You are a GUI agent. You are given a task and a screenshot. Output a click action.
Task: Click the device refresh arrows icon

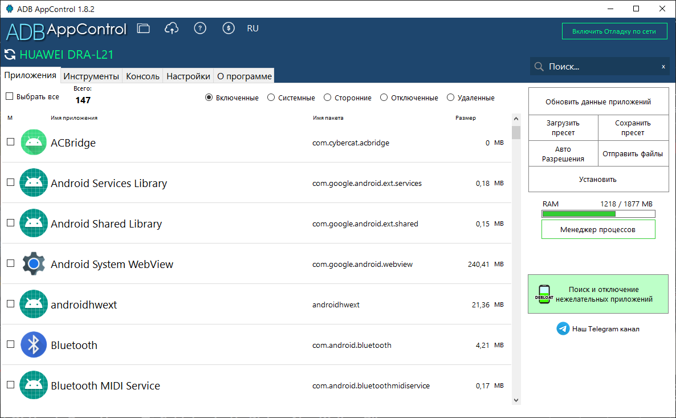pos(10,55)
